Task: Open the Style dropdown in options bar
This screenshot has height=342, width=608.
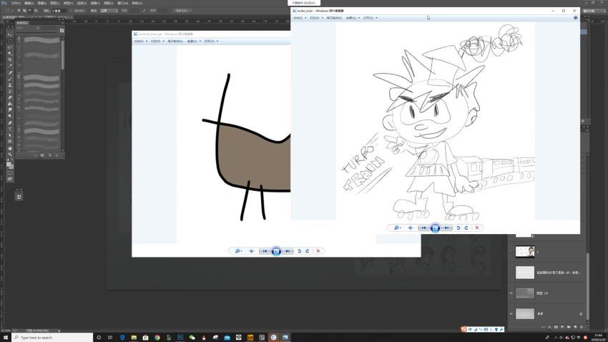Action: click(109, 11)
